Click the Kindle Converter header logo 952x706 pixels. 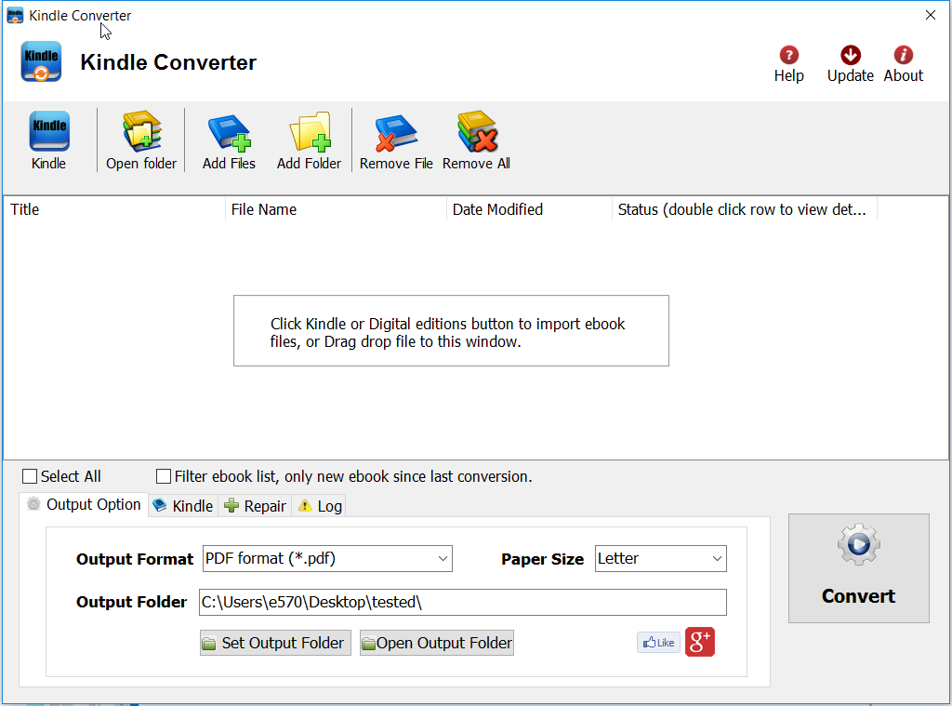click(41, 61)
